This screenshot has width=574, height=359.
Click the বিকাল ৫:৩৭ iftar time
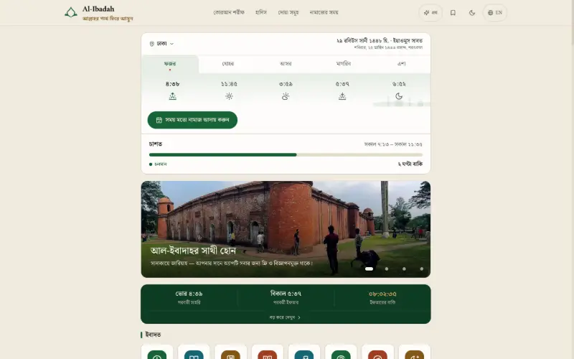click(286, 294)
